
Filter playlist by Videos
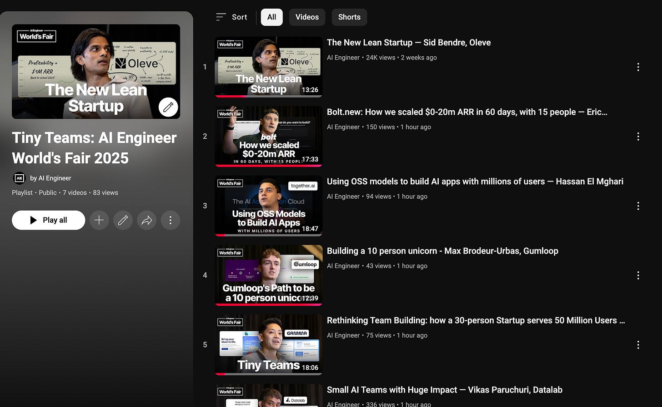click(307, 17)
